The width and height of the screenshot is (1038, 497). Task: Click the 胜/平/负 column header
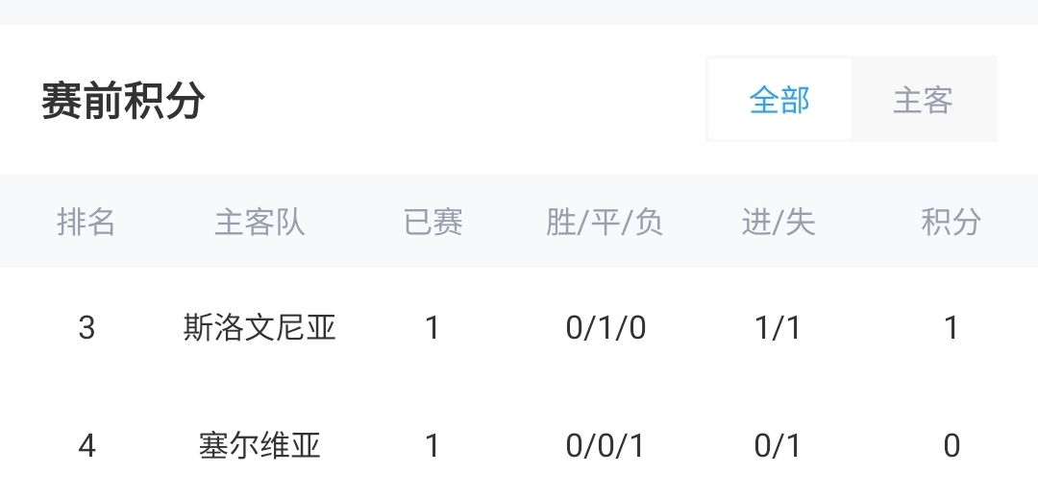point(605,223)
